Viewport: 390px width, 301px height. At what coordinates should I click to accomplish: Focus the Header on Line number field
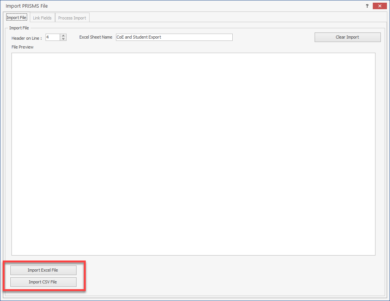click(x=52, y=37)
